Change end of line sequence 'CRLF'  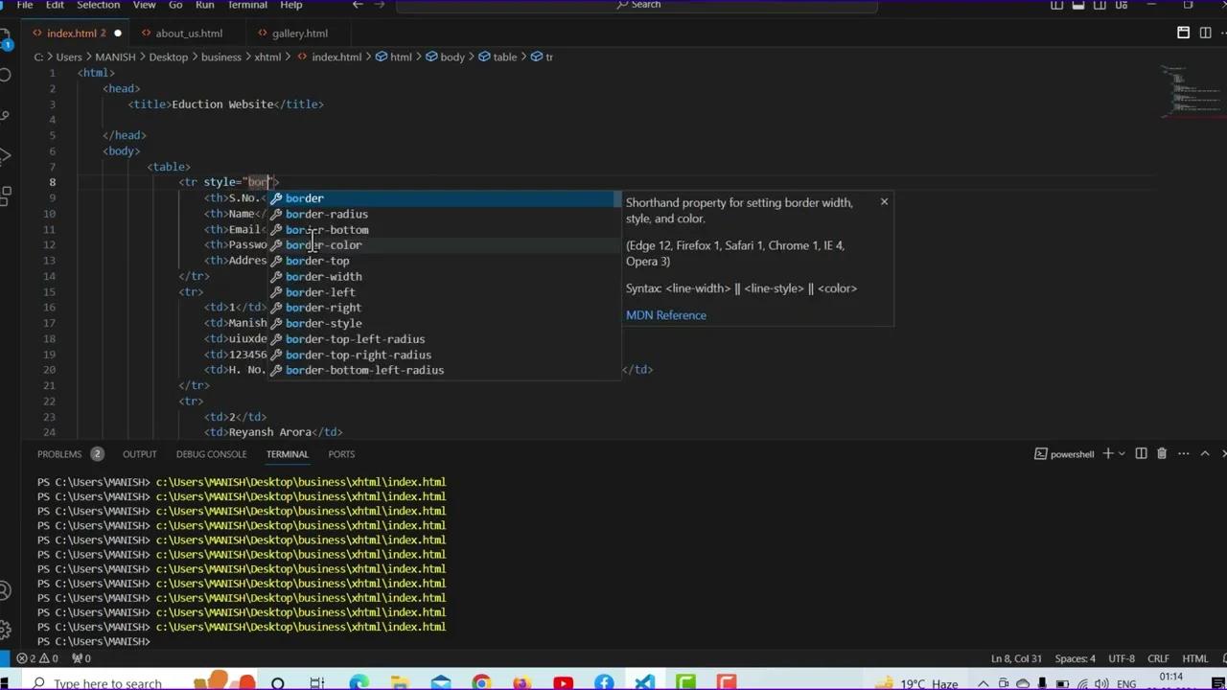pyautogui.click(x=1158, y=658)
